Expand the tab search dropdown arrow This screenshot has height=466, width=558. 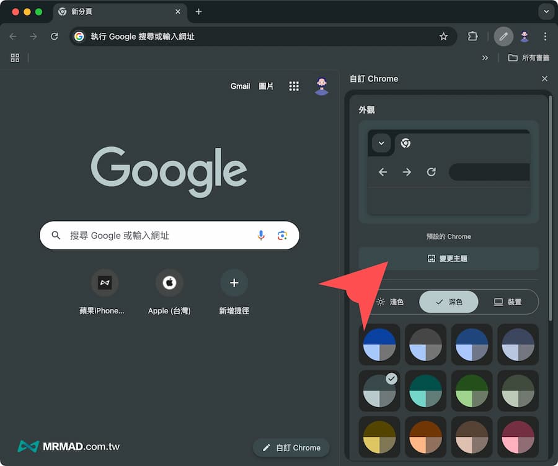[546, 12]
